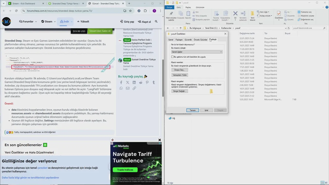Copy the share link icon
The width and height of the screenshot is (329, 185).
coord(134,88)
